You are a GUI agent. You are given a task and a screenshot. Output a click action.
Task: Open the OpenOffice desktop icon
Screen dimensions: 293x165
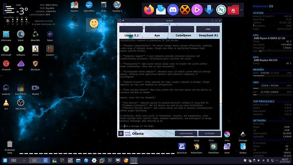pyautogui.click(x=89, y=6)
